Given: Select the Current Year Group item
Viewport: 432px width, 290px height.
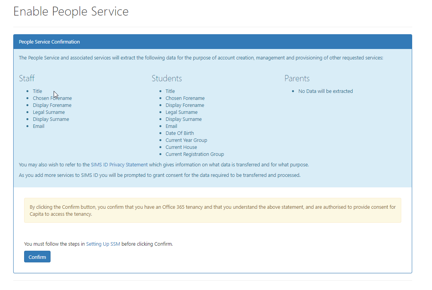Looking at the screenshot, I should (x=186, y=140).
